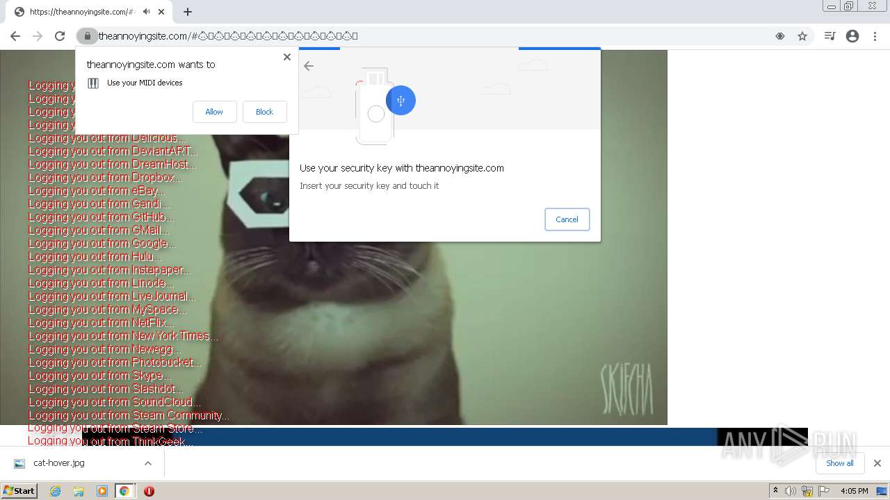The height and width of the screenshot is (500, 890).
Task: Launch Internet Explorer from taskbar
Action: click(55, 491)
